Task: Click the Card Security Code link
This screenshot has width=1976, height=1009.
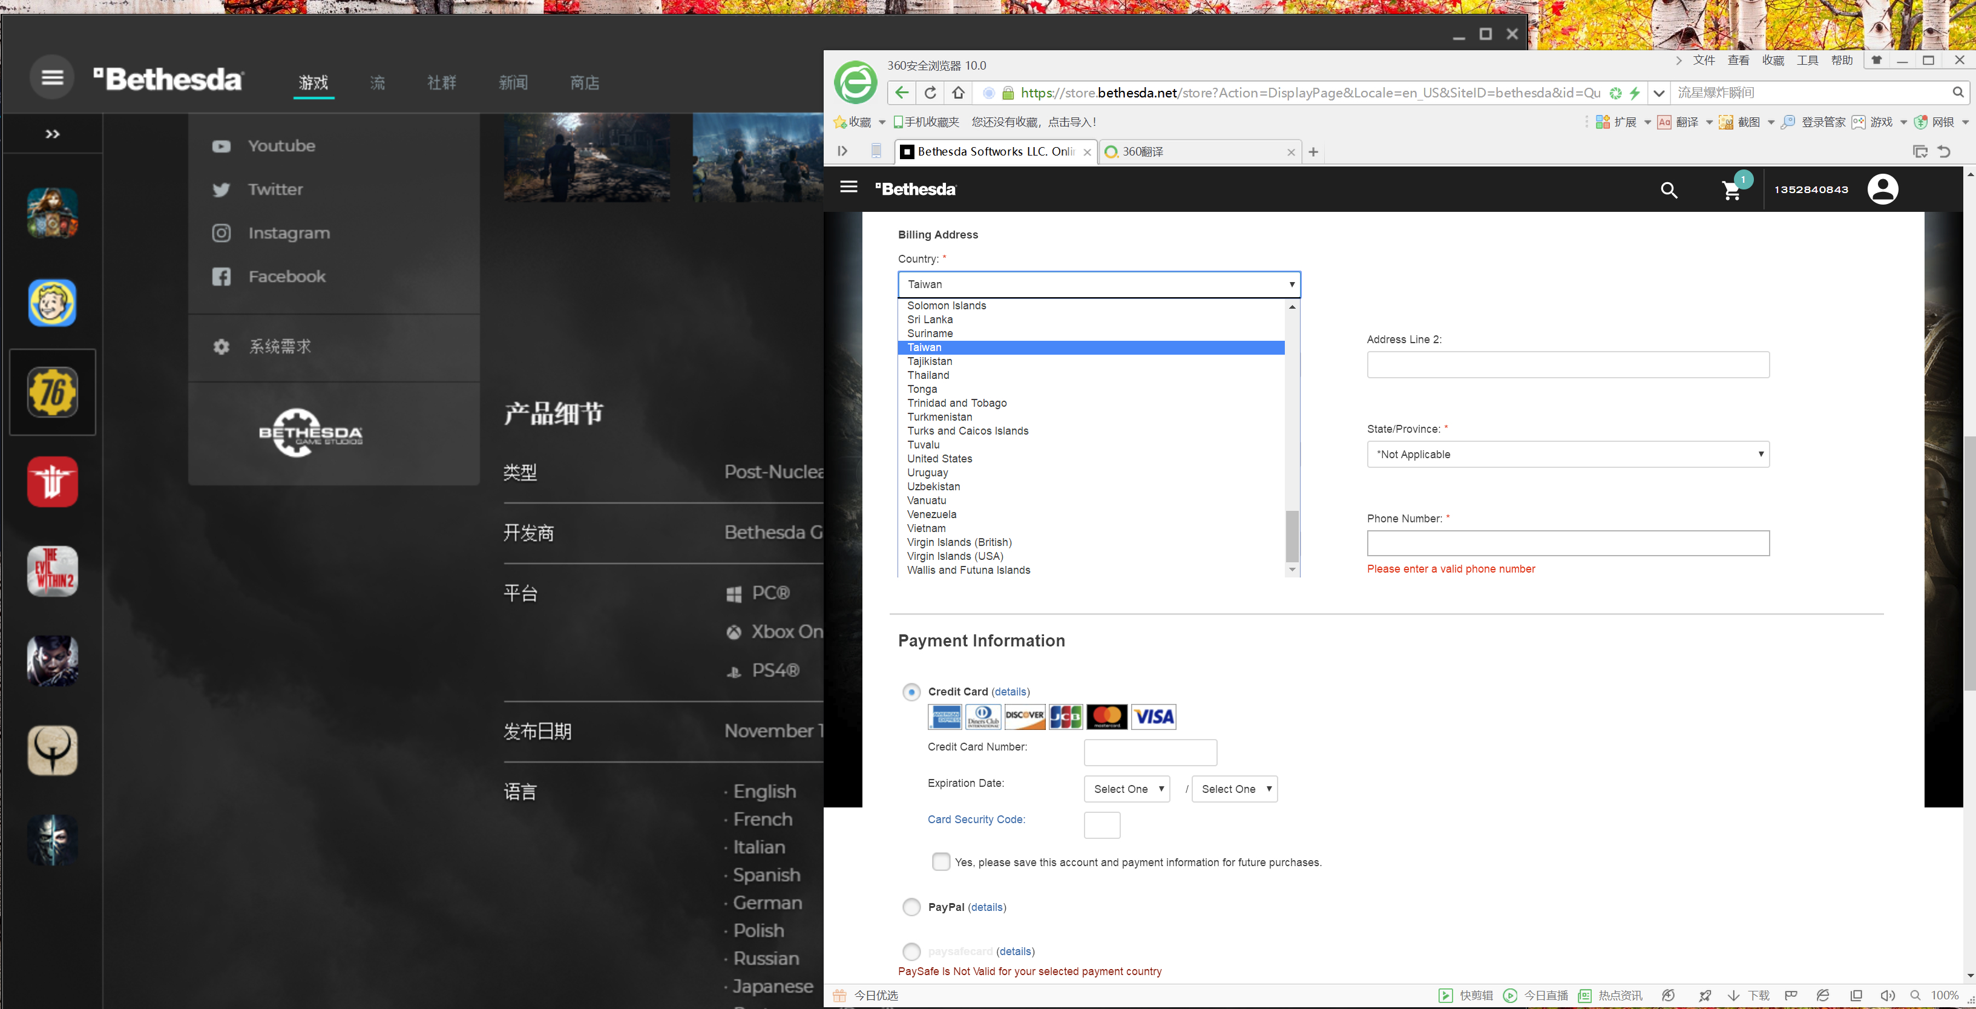Action: point(976,820)
